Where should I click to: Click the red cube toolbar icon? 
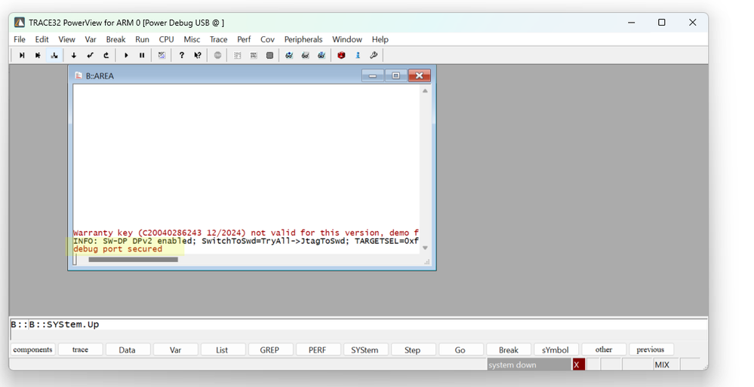pyautogui.click(x=341, y=56)
